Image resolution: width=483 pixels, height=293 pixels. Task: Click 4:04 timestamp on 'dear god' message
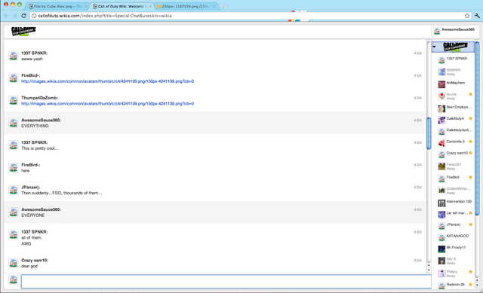pyautogui.click(x=417, y=261)
